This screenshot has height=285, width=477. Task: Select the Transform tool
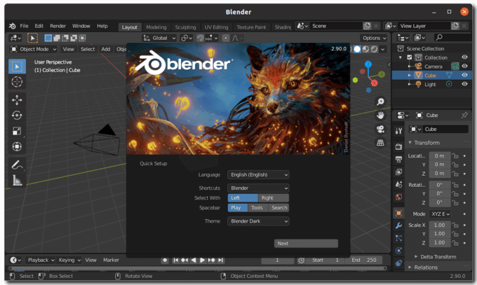[17, 147]
